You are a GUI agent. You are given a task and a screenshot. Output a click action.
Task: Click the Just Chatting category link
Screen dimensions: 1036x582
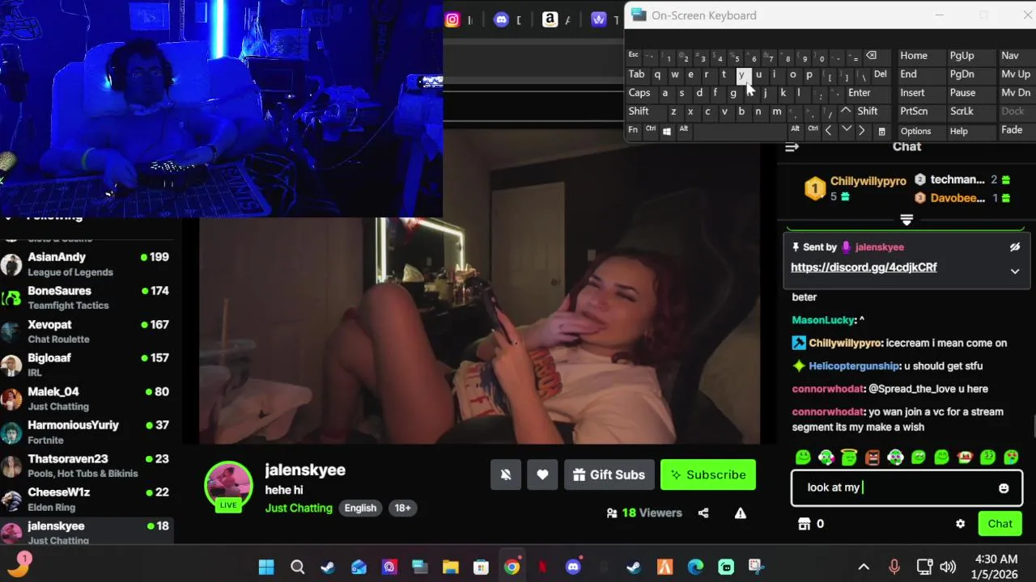tap(299, 508)
